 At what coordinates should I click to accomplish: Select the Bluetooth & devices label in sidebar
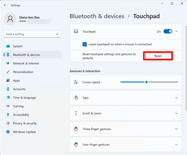point(27,55)
